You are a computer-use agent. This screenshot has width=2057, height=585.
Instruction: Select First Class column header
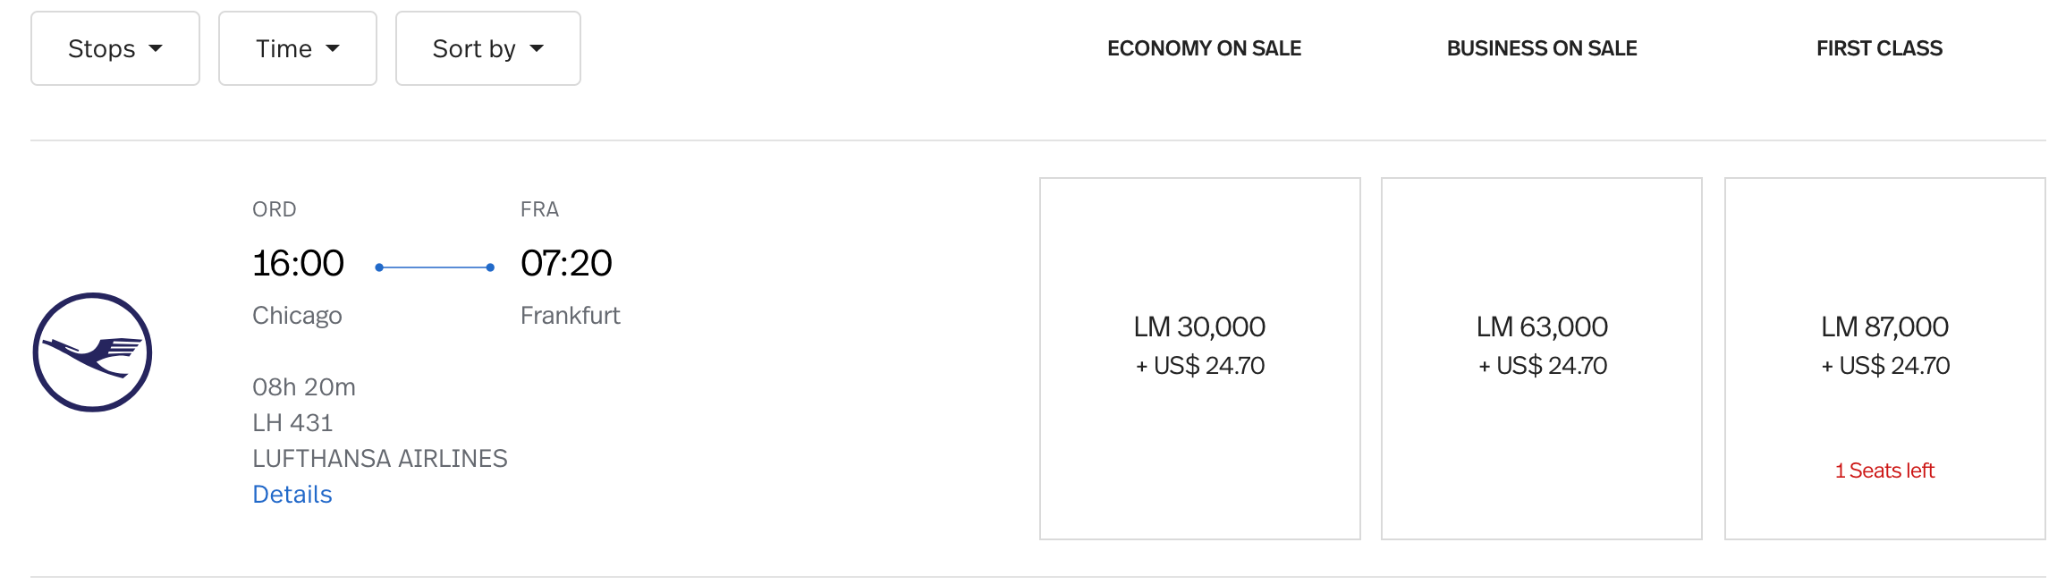(1879, 48)
